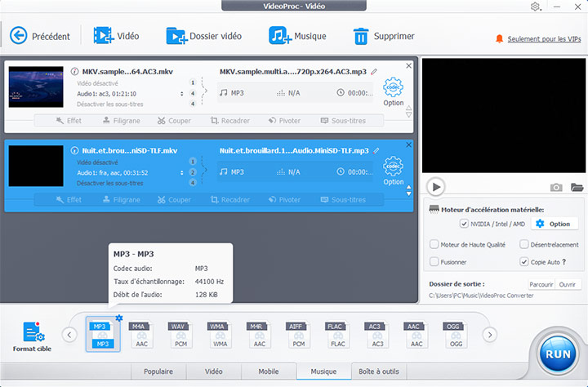This screenshot has height=387, width=588.
Task: Move Nuit.et.brouillard item up in list
Action: click(409, 187)
